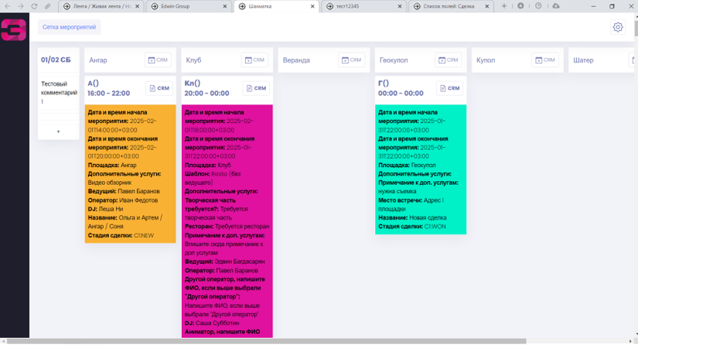
Task: Open the Сетка мероприятий button
Action: click(x=69, y=27)
